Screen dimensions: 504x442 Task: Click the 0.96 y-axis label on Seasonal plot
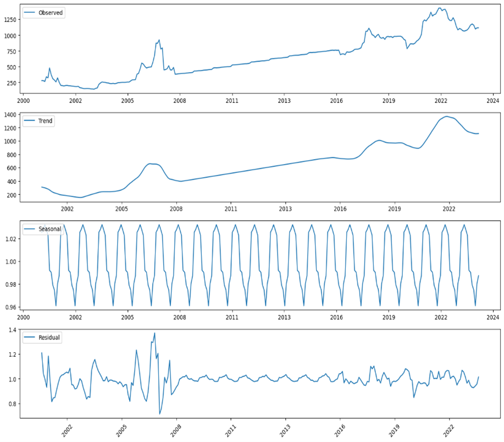pyautogui.click(x=10, y=307)
